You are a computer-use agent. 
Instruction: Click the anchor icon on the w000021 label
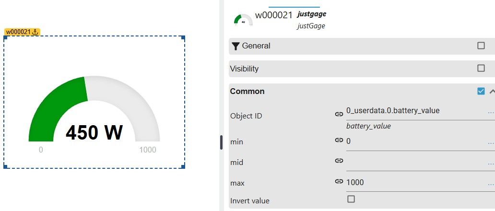click(x=35, y=32)
